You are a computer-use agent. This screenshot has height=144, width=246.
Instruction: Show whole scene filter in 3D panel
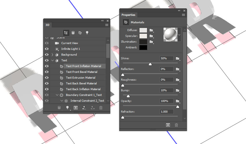(66, 33)
